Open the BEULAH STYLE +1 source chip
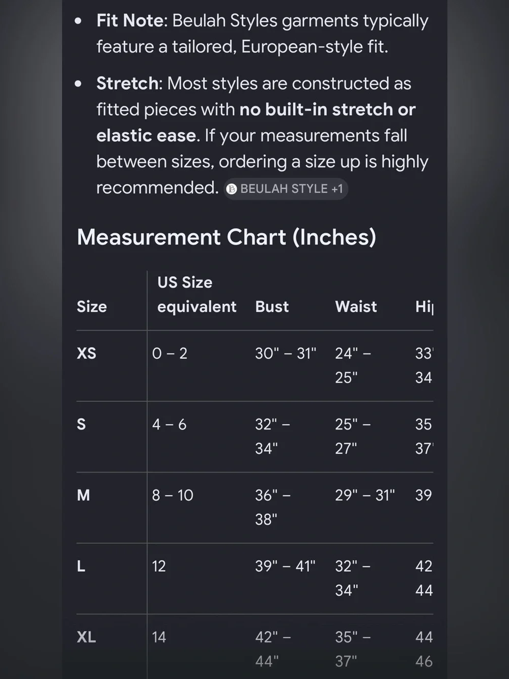 pyautogui.click(x=286, y=189)
